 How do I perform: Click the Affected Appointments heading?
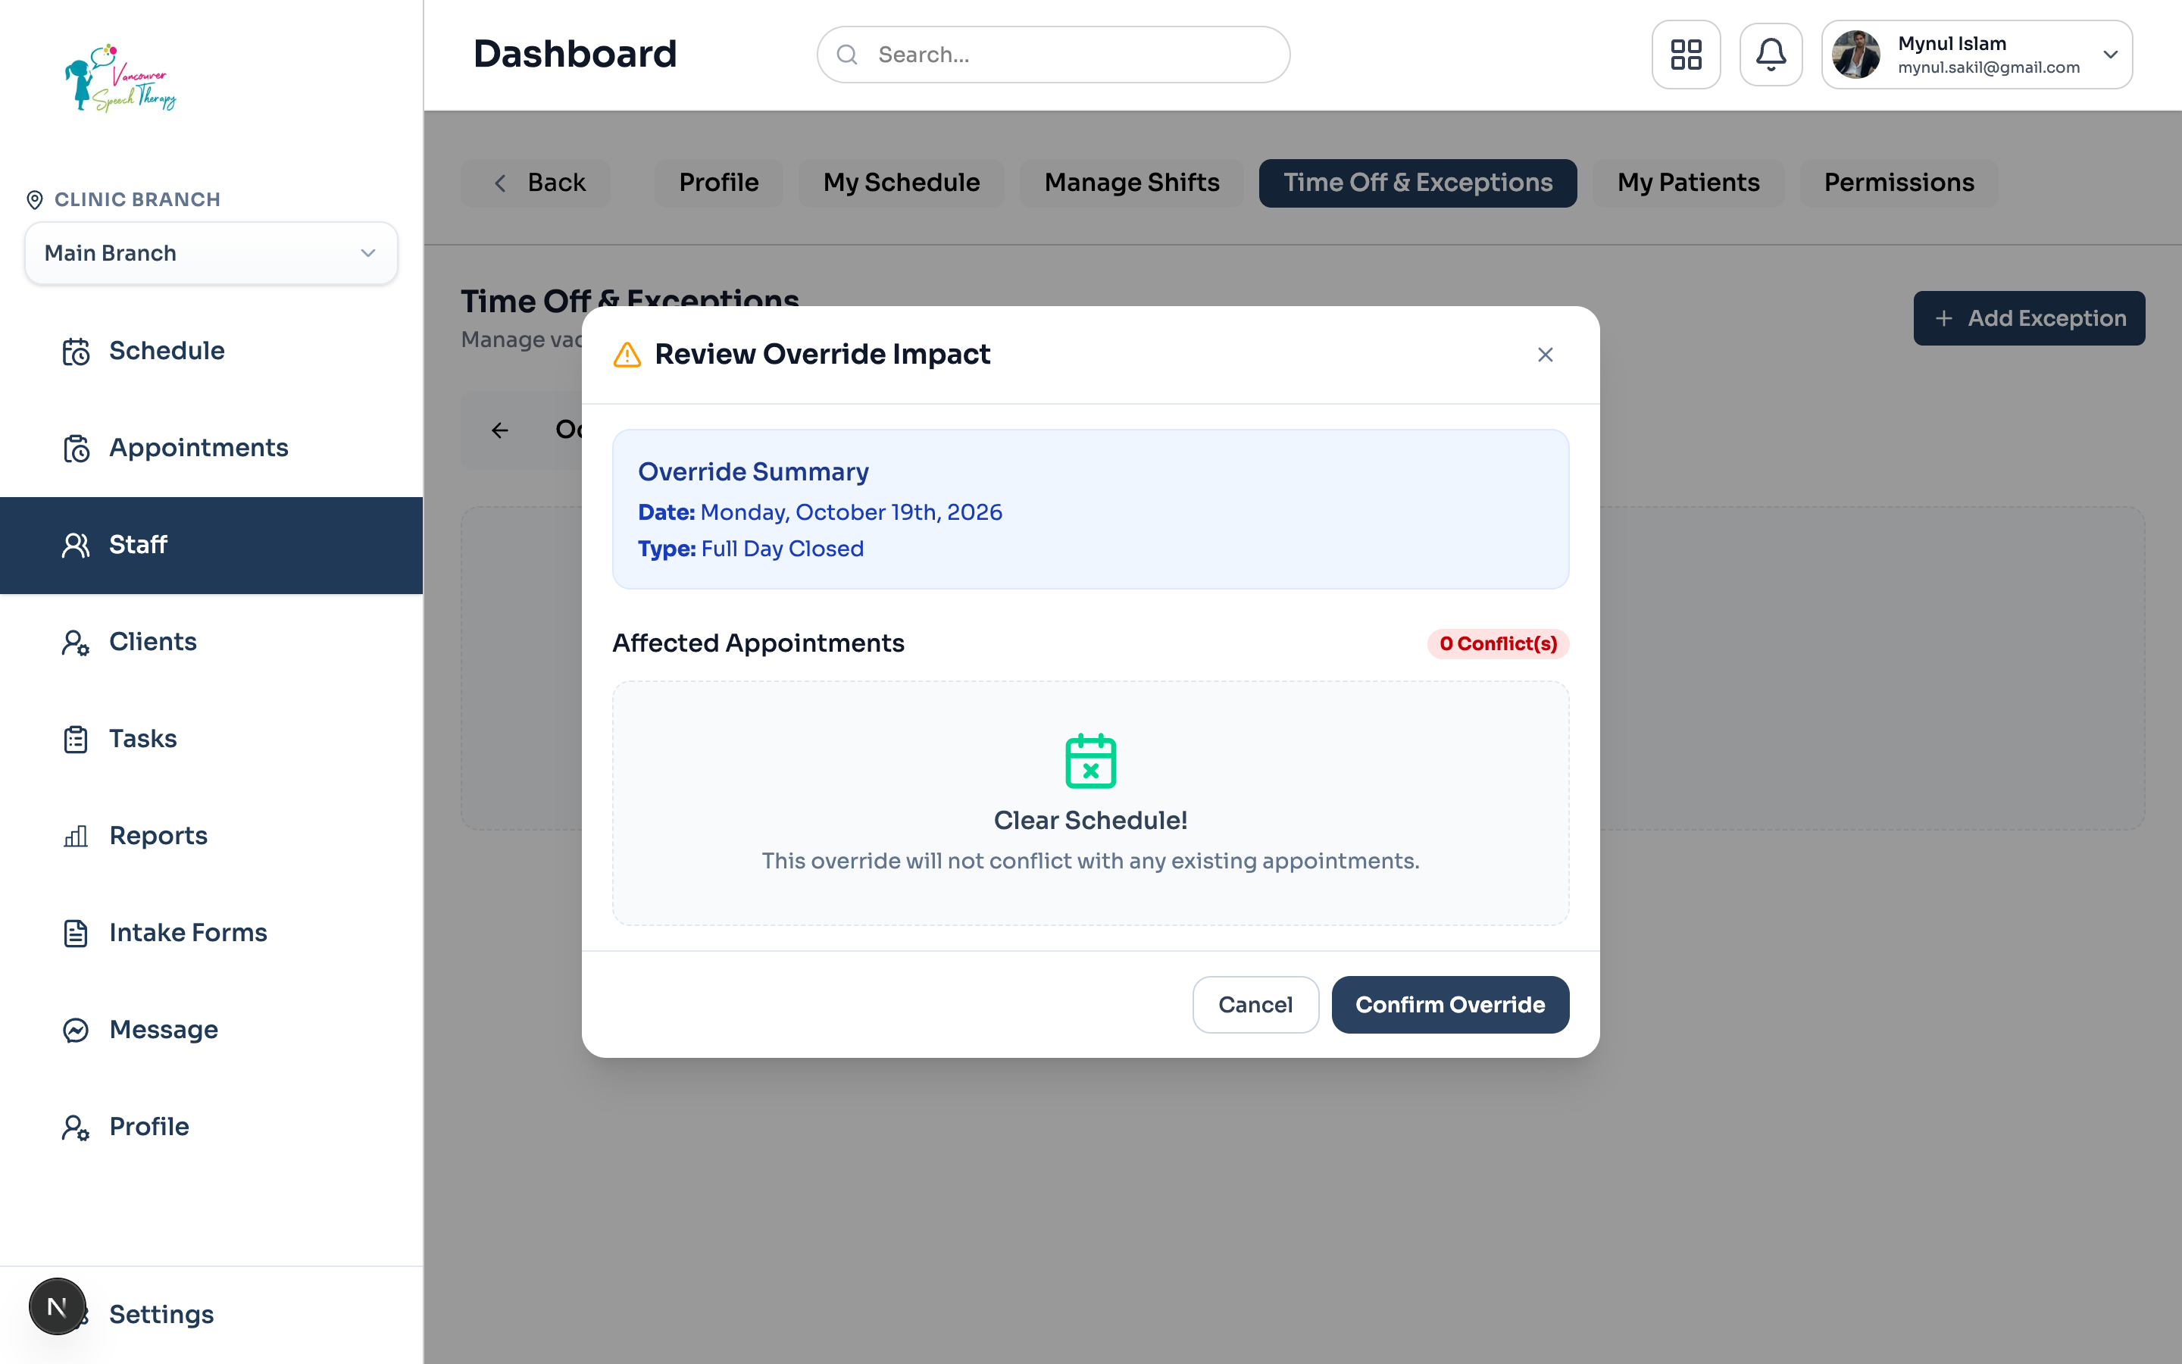tap(758, 643)
